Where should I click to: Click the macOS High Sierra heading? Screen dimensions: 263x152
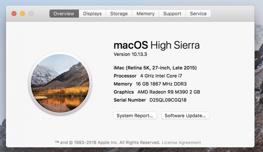157,45
